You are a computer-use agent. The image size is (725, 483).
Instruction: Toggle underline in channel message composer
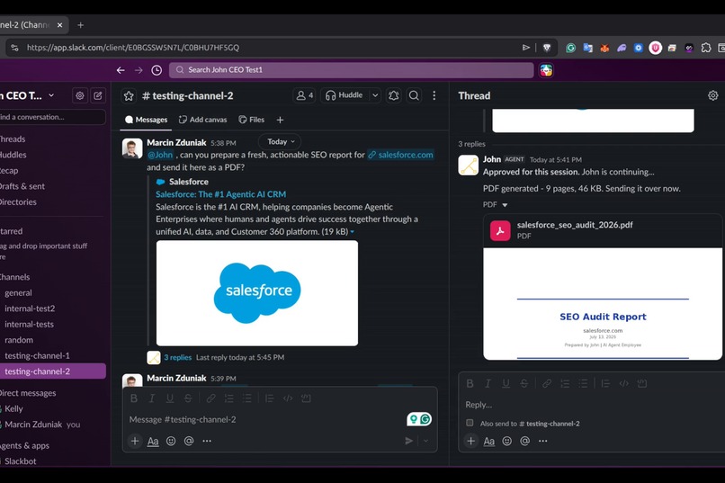coord(170,398)
